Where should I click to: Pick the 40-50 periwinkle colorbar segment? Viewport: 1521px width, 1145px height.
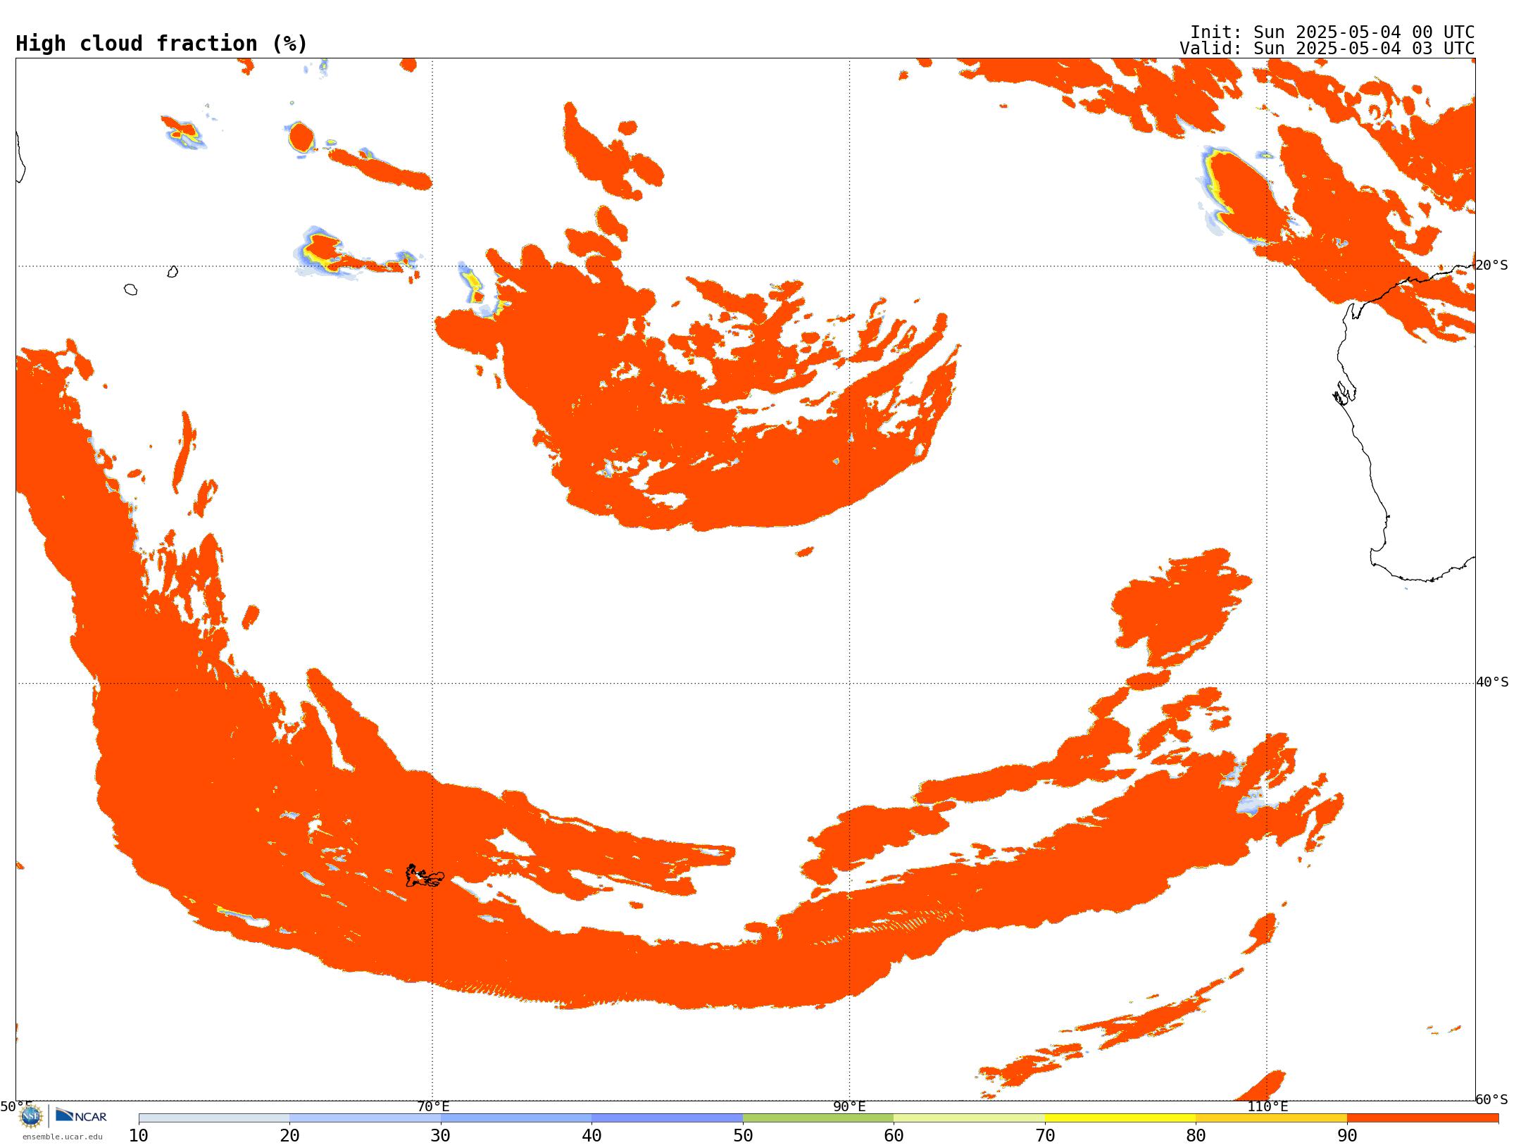(668, 1118)
